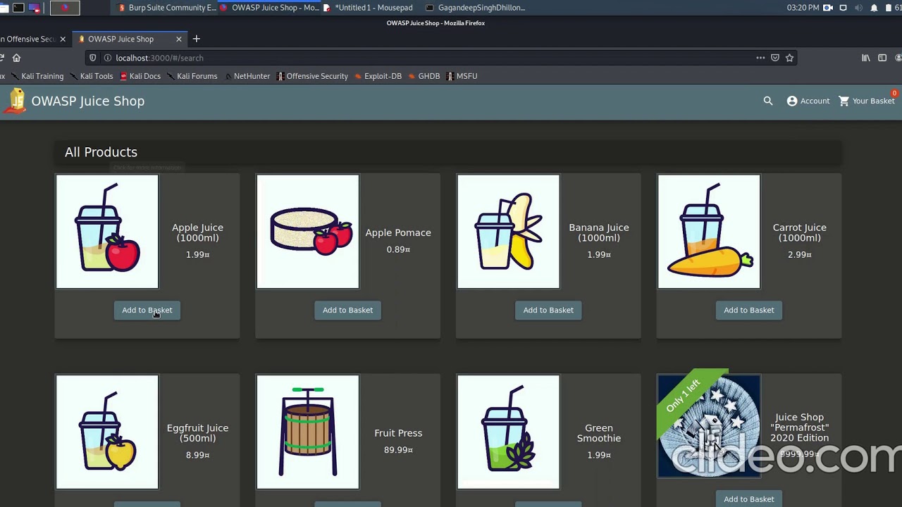Open the Green Smoothie product image

click(508, 432)
